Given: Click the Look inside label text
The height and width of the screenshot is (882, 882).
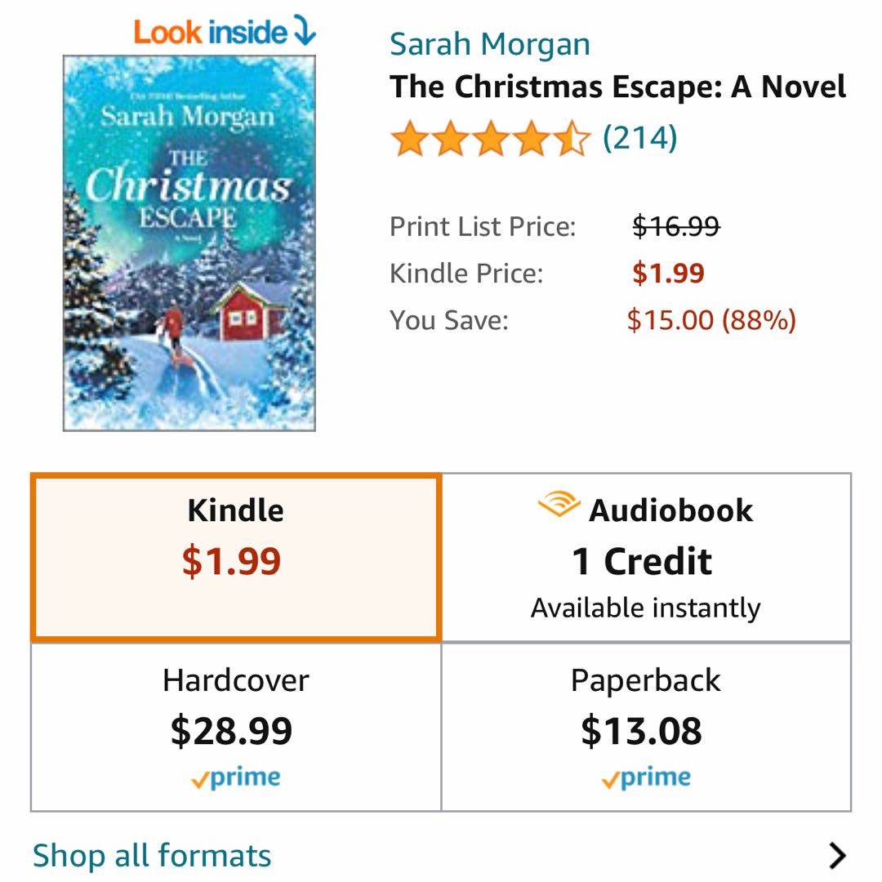Looking at the screenshot, I should 211,32.
